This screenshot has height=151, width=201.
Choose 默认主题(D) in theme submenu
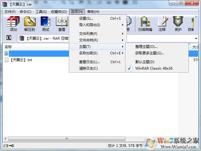(x=157, y=62)
